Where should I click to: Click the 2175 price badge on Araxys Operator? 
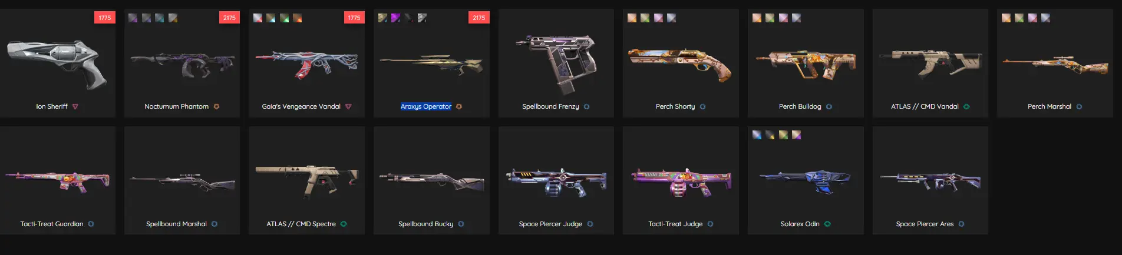tap(479, 18)
